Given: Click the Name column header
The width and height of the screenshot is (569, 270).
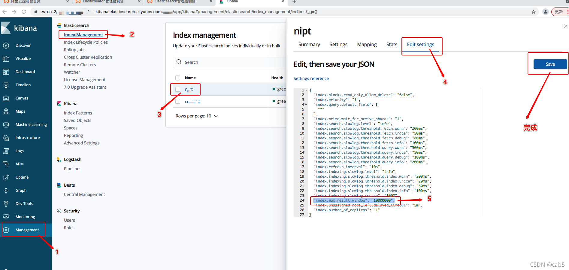Looking at the screenshot, I should click(190, 78).
